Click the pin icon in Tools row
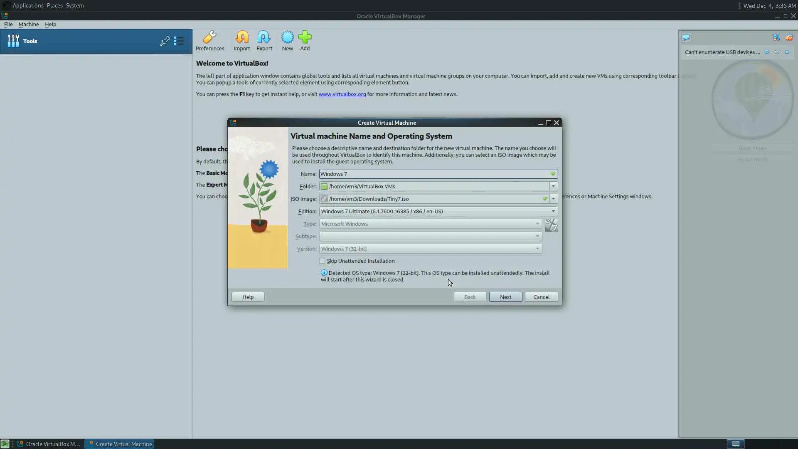 165,41
